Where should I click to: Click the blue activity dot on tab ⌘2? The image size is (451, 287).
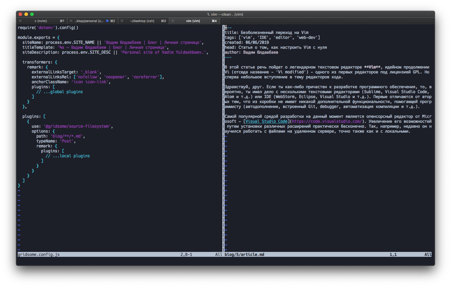(107, 21)
